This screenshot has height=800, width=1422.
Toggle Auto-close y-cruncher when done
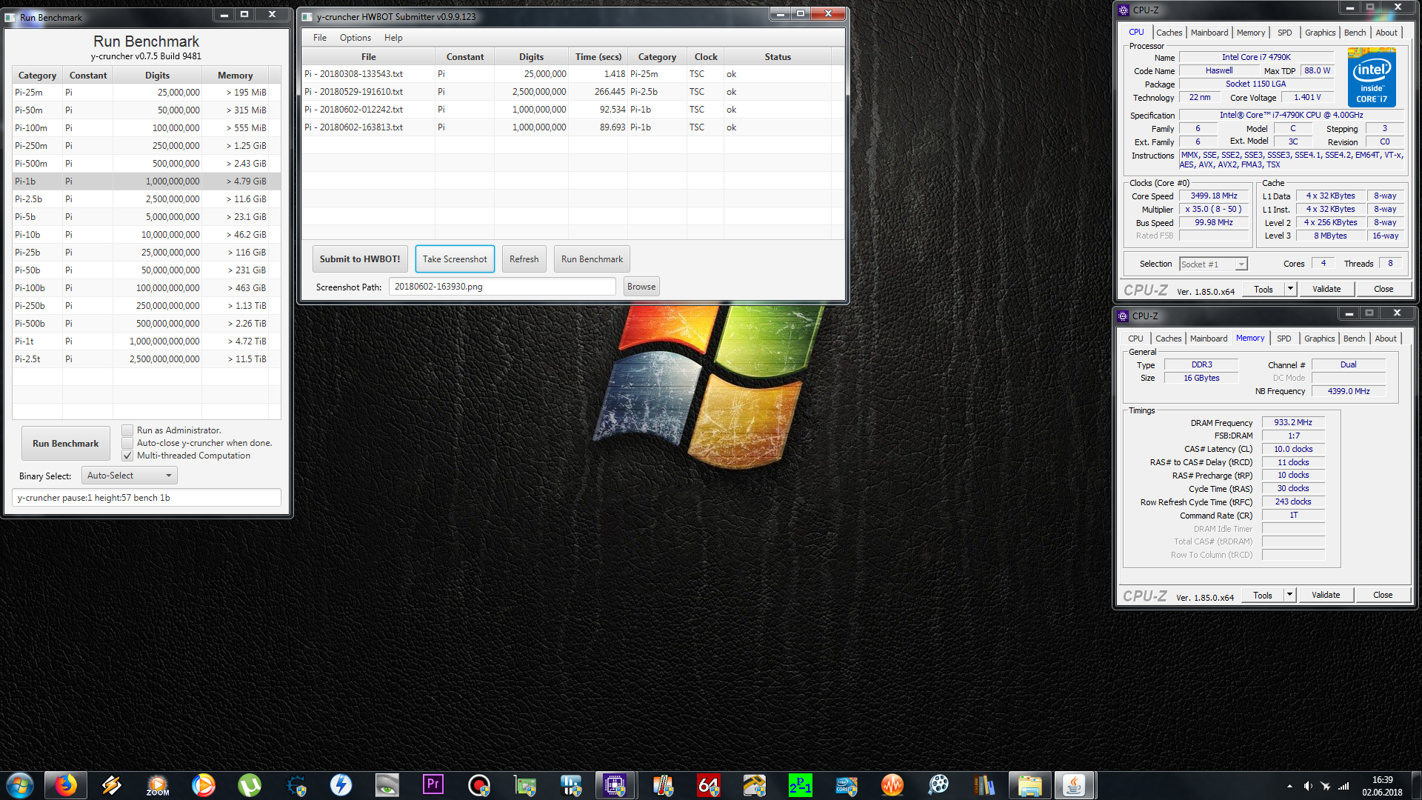[127, 443]
